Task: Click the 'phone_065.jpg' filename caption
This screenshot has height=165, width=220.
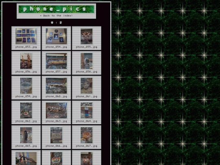Action: pos(26,146)
